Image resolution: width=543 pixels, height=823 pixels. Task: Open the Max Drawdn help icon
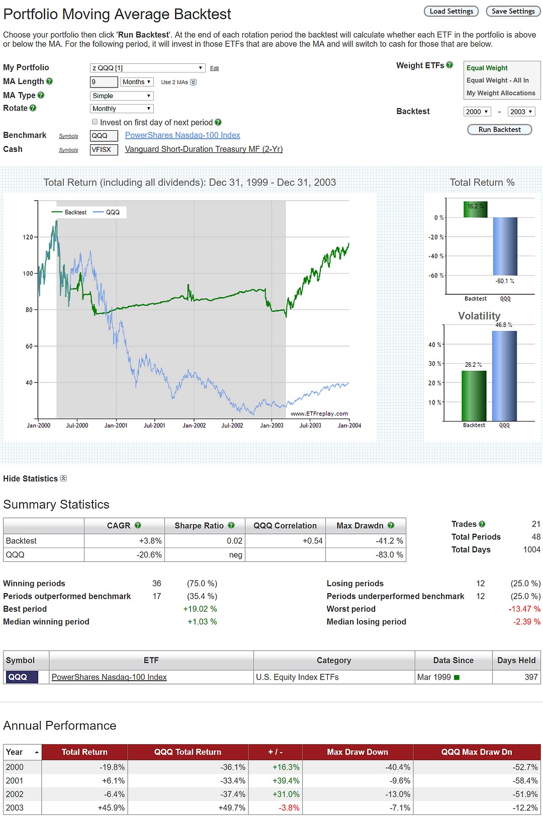[x=391, y=525]
